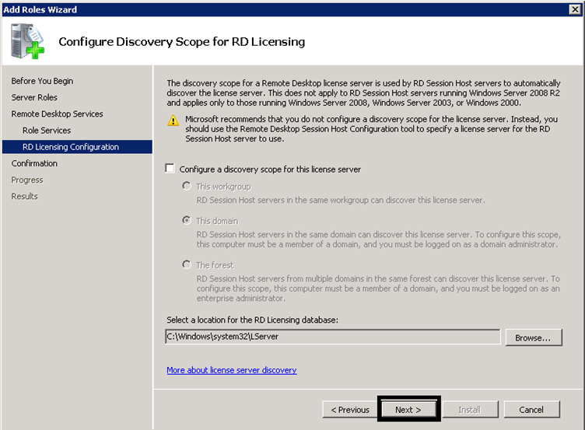
Task: Open More about license server discovery link
Action: tap(232, 370)
